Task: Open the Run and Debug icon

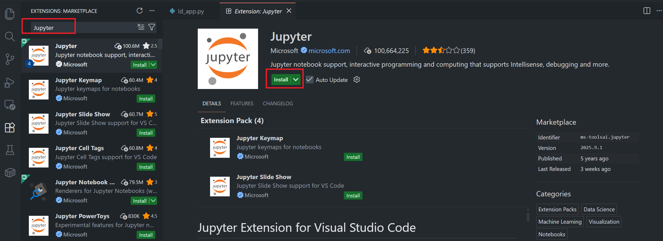Action: click(x=10, y=82)
